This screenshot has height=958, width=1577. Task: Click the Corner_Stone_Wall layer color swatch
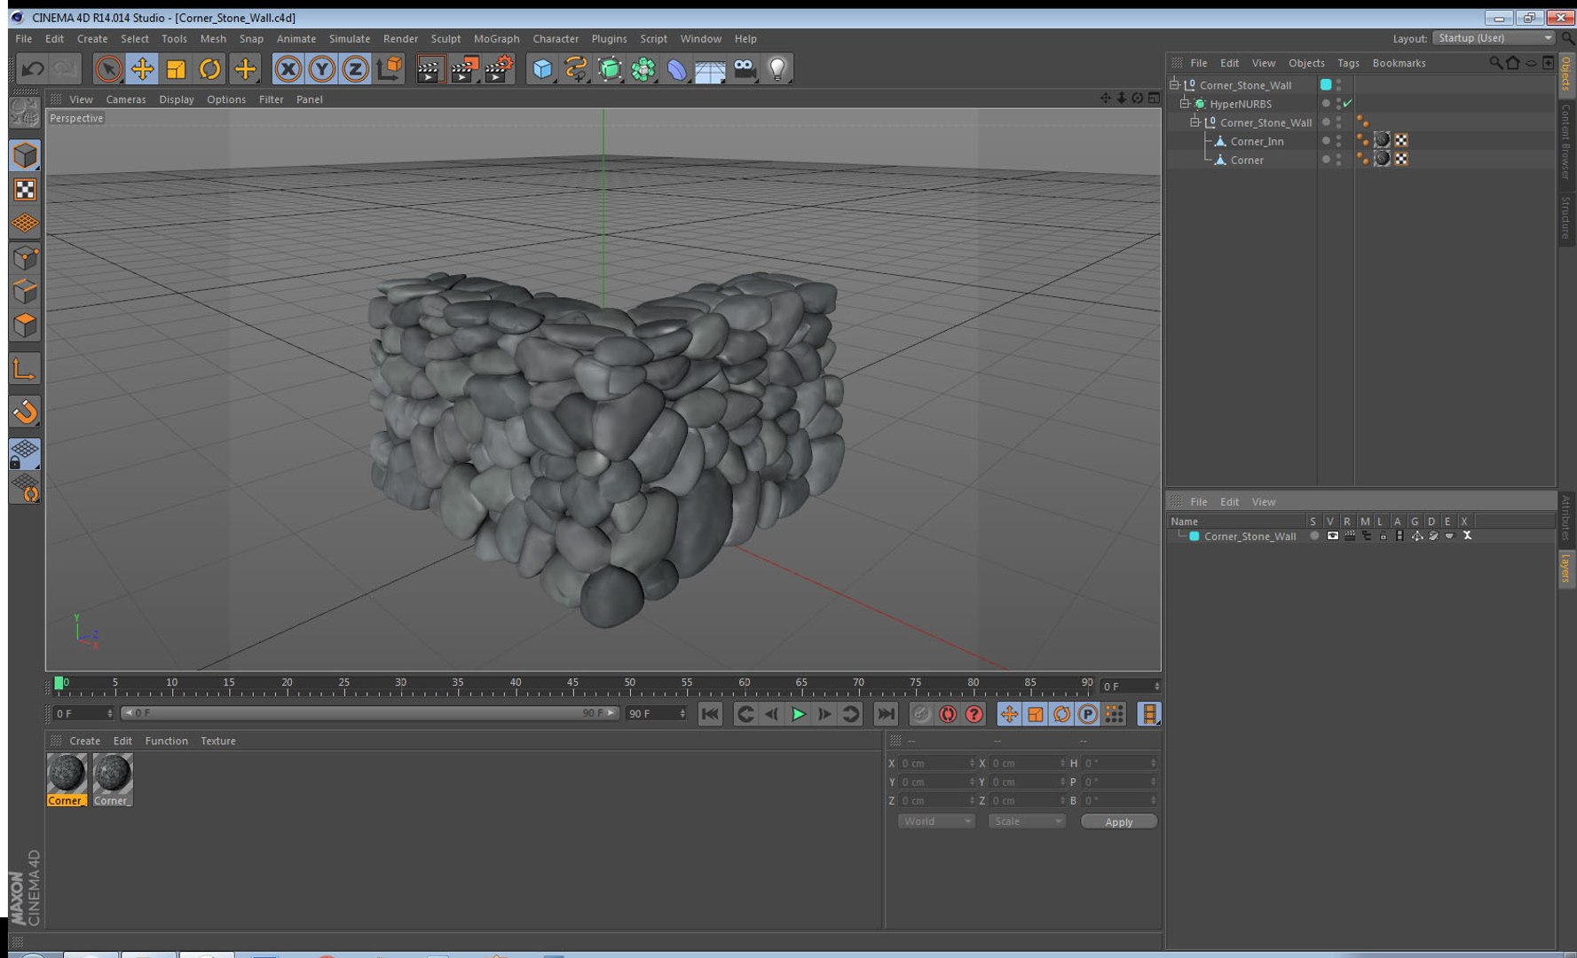point(1194,536)
